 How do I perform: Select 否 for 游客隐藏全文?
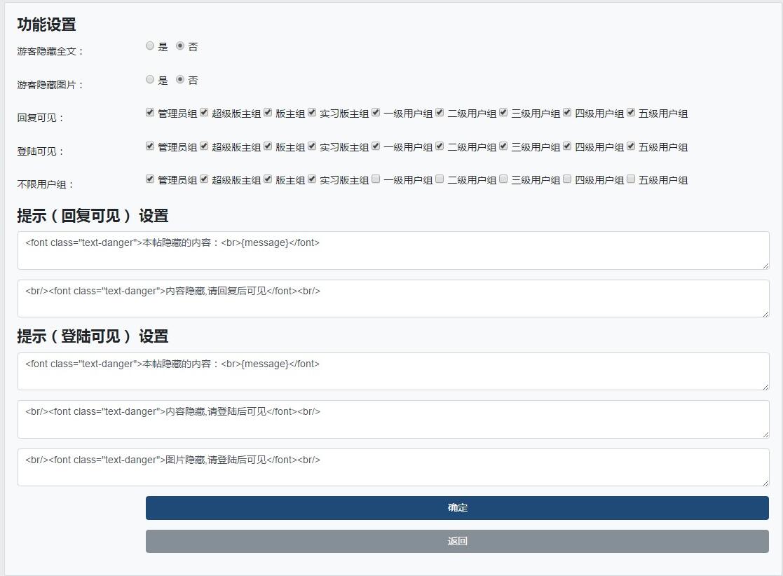(179, 46)
